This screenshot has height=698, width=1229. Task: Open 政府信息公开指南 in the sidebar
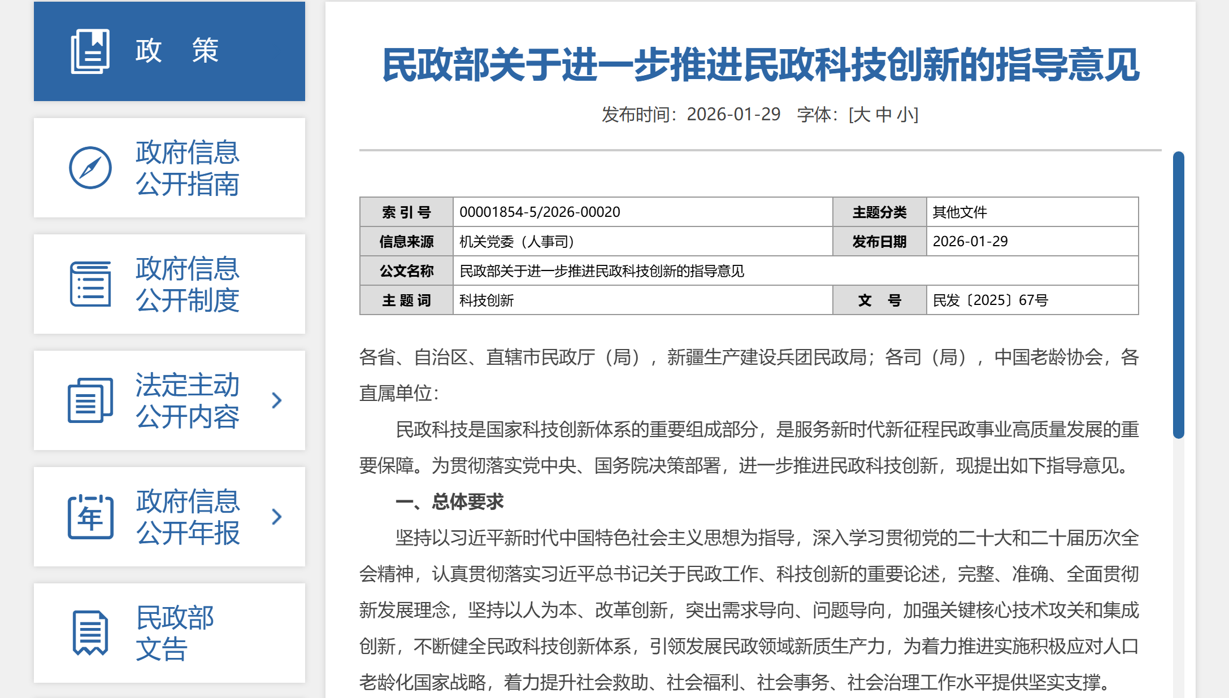click(170, 168)
